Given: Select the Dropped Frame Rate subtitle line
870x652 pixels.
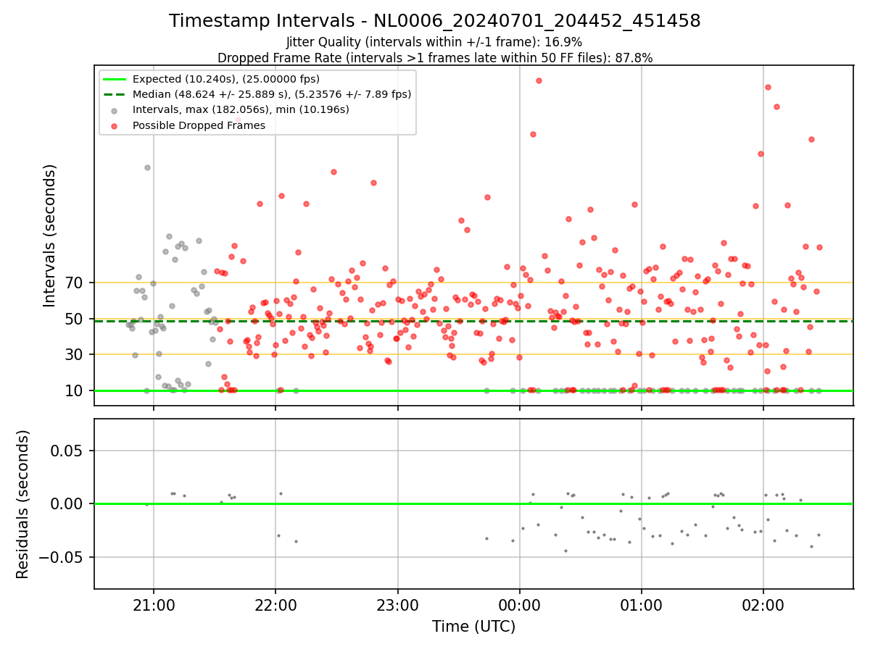Looking at the screenshot, I should pos(435,58).
